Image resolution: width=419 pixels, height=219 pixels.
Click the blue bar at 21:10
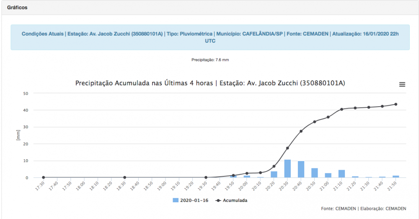pos(341,173)
